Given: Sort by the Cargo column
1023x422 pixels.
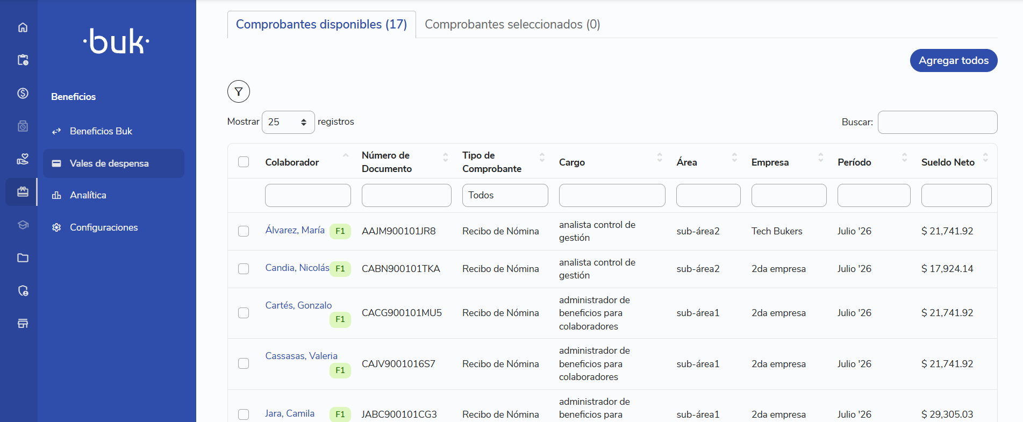Looking at the screenshot, I should [611, 162].
